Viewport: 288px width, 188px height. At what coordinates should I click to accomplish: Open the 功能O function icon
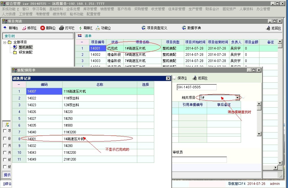pos(98,28)
